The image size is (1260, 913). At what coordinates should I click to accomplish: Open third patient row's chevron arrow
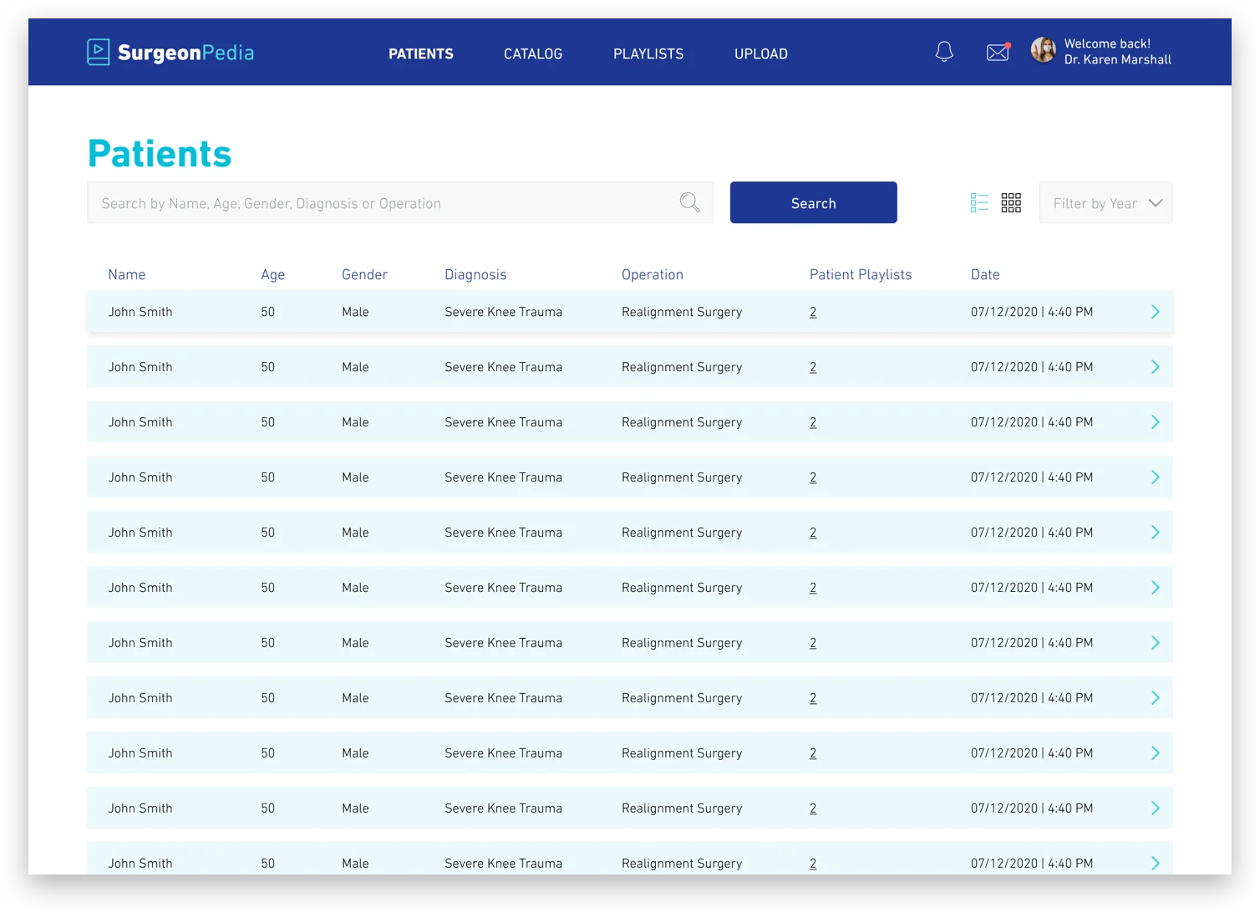(1156, 422)
